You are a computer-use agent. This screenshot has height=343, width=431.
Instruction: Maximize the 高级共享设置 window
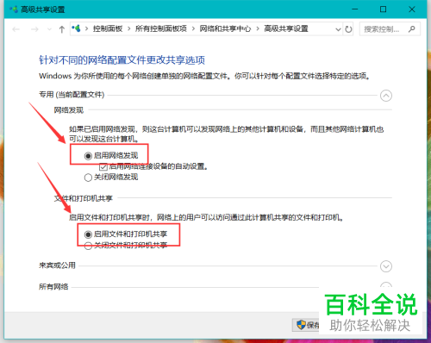click(x=383, y=9)
